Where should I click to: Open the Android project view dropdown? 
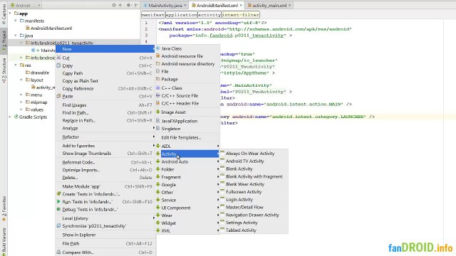[x=26, y=5]
